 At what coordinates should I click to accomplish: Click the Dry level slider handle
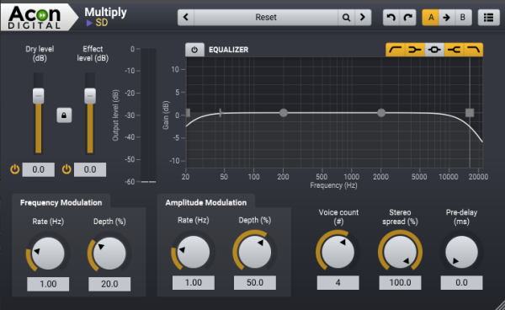click(39, 96)
